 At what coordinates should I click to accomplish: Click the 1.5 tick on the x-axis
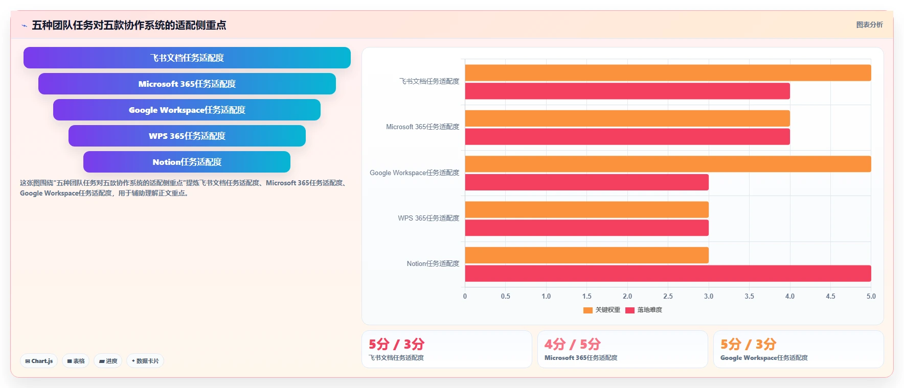click(586, 296)
